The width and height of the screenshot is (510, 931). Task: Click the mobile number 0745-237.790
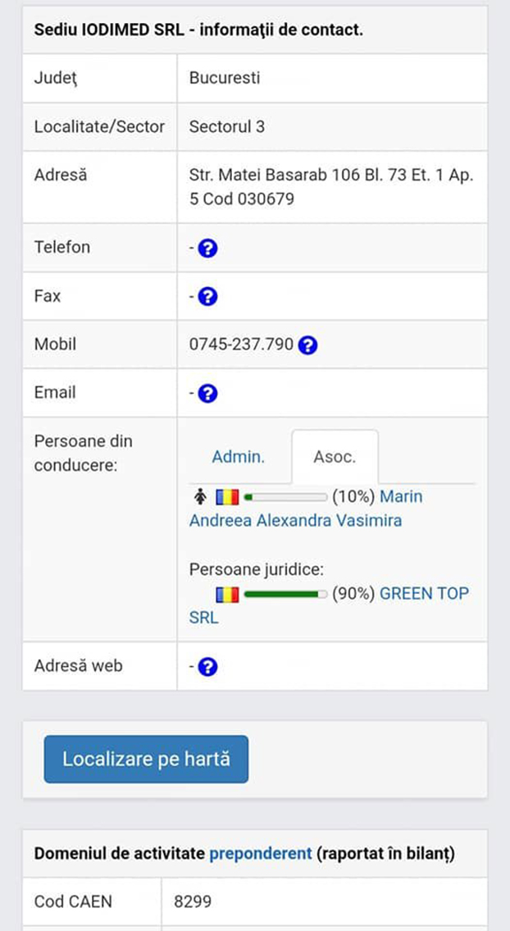click(x=238, y=345)
